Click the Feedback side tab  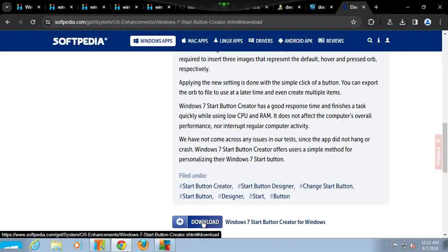439,152
